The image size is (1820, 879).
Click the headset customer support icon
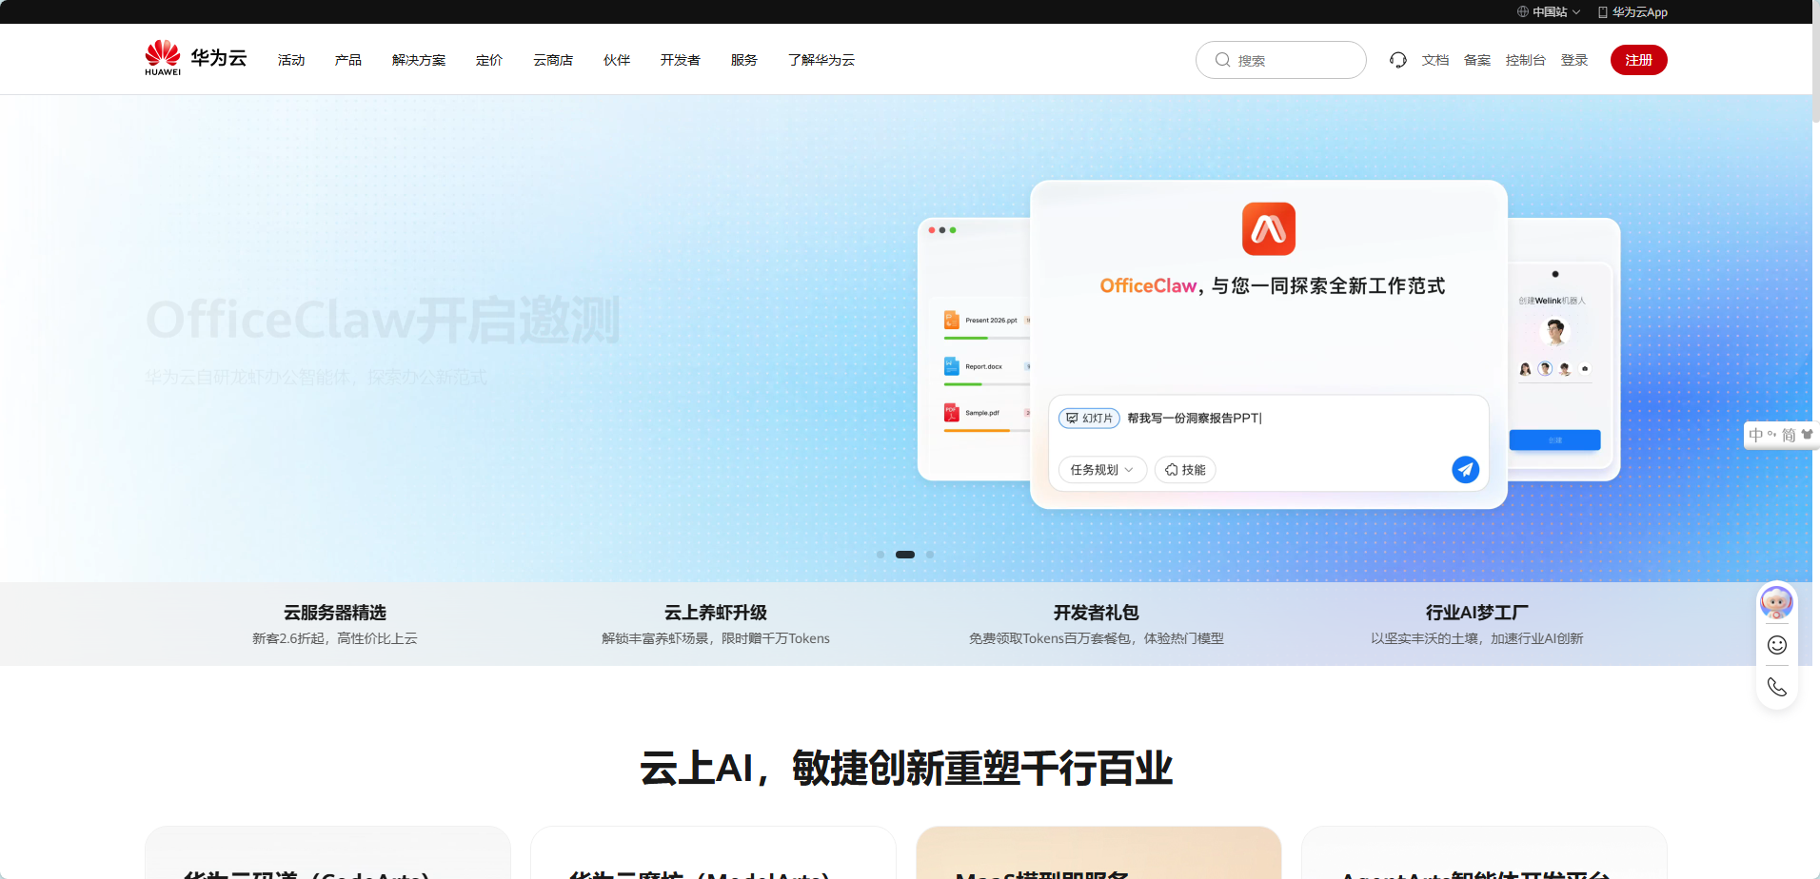[x=1397, y=60]
